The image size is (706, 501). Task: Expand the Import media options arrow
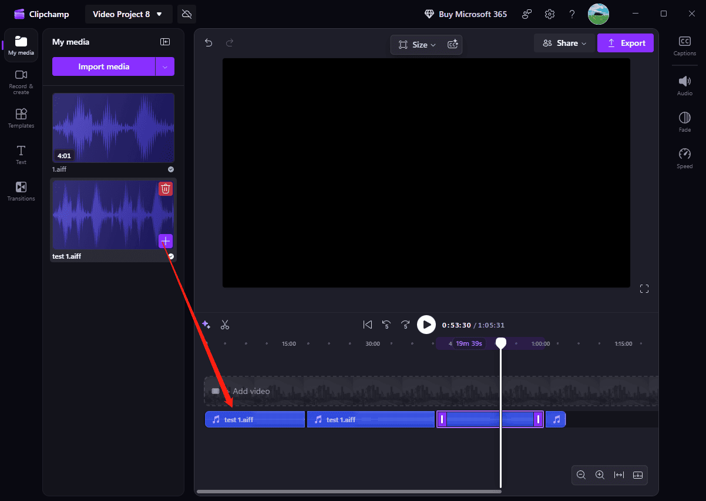tap(165, 66)
